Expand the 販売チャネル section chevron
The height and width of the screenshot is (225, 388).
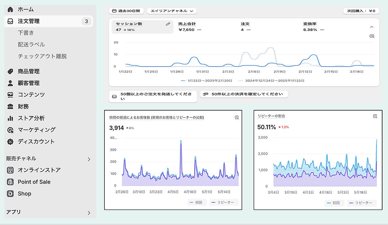(89, 159)
